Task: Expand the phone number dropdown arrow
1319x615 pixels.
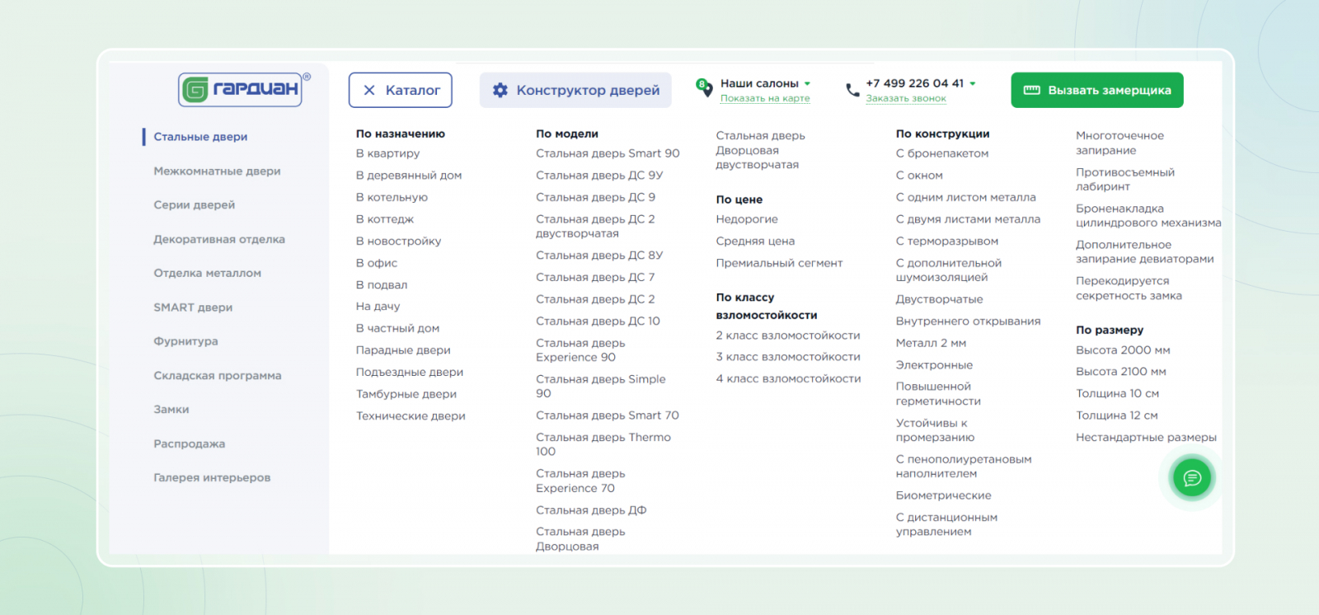Action: click(973, 83)
